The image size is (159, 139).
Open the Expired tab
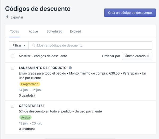(x=75, y=31)
